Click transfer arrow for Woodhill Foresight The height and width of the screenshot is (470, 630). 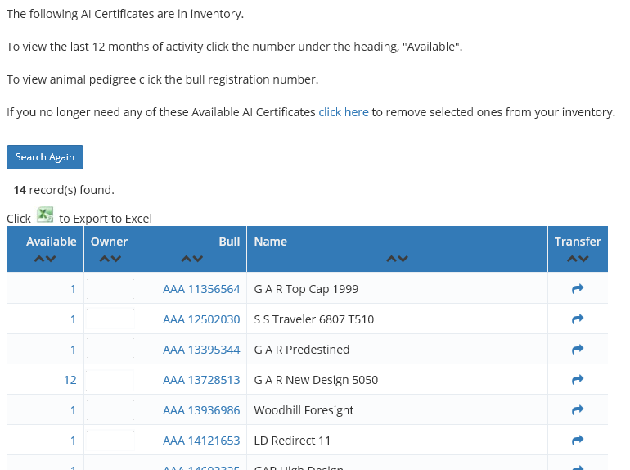pyautogui.click(x=578, y=410)
